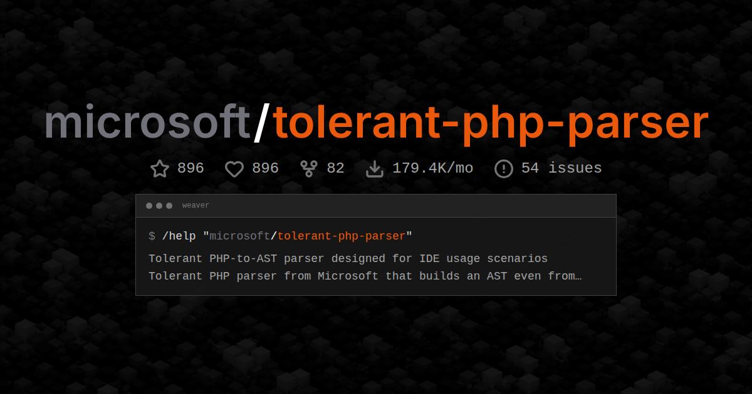This screenshot has height=394, width=752.
Task: Click the downloads icon before 179.4K/mo
Action: coord(375,168)
